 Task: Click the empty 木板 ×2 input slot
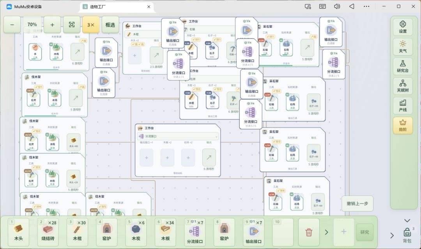[167, 158]
